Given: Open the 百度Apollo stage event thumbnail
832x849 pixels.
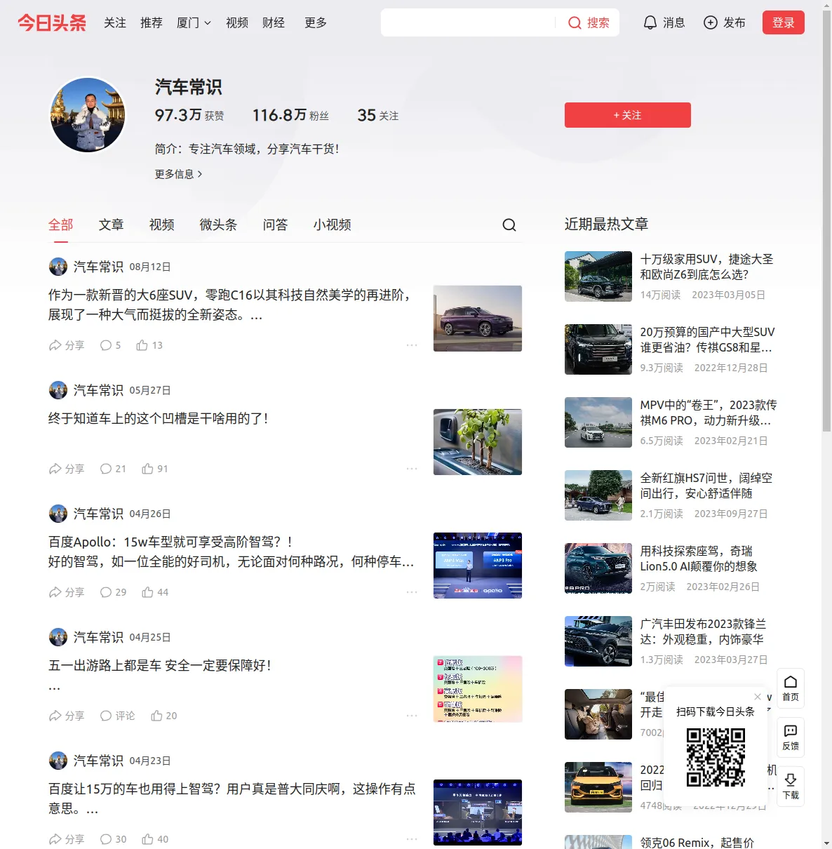Looking at the screenshot, I should (x=478, y=566).
